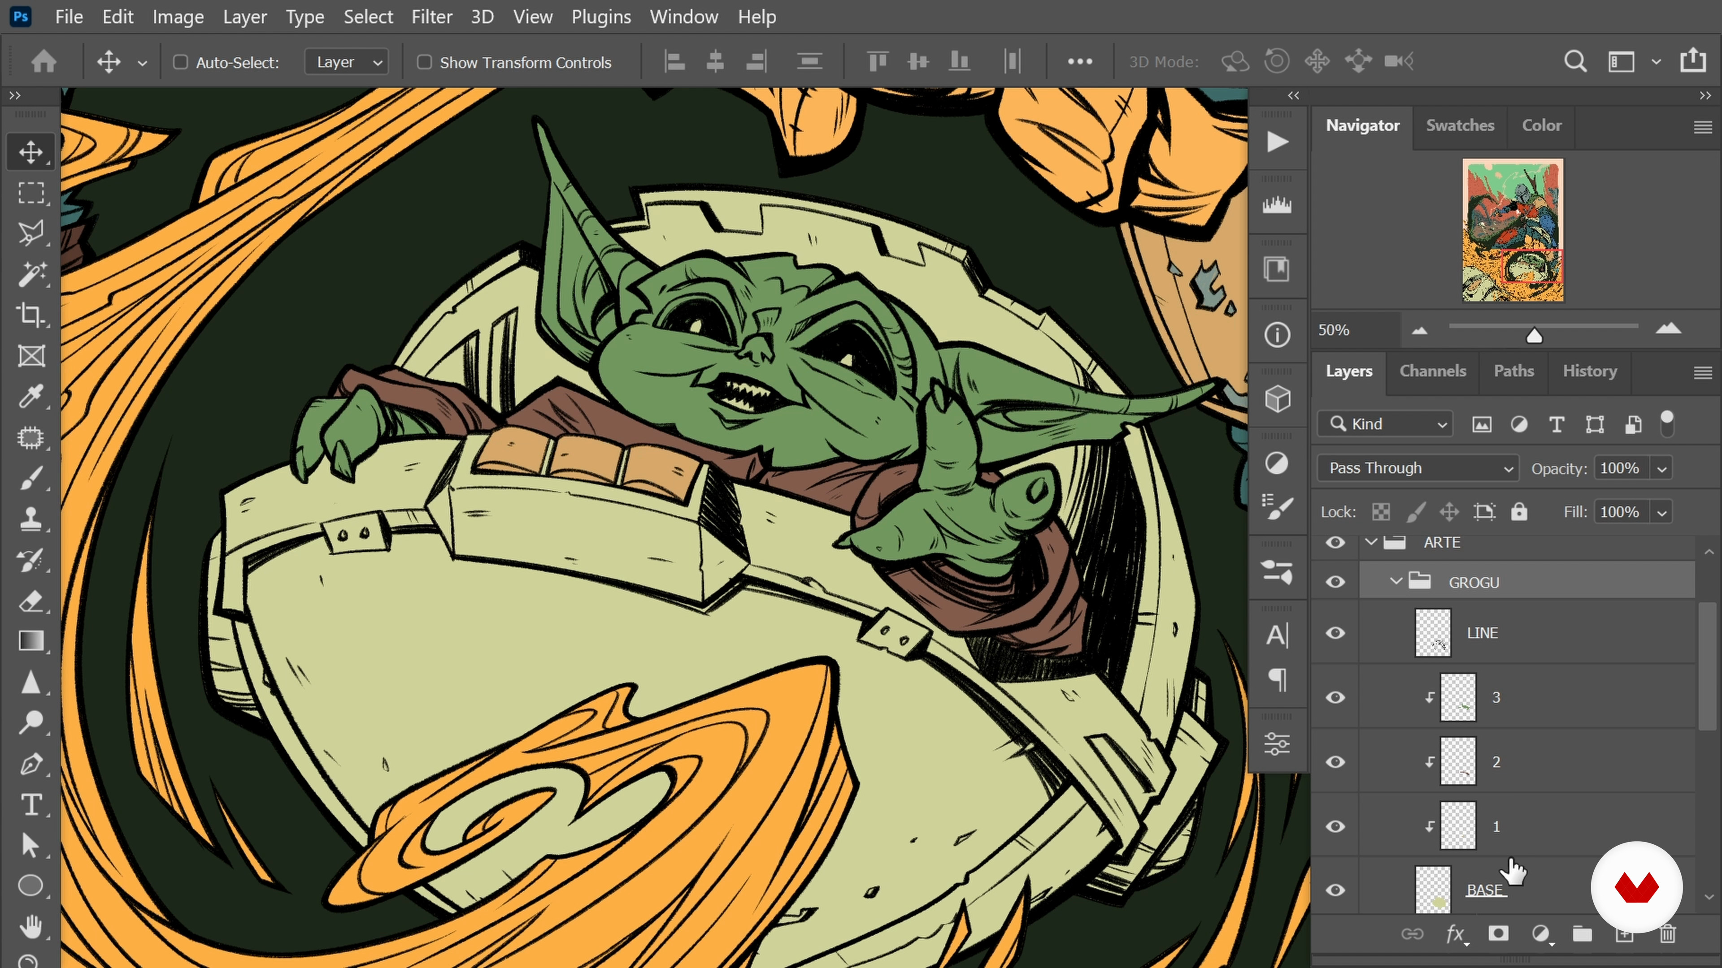This screenshot has width=1722, height=968.
Task: Hide layer 1 visibility eye
Action: pos(1335,826)
